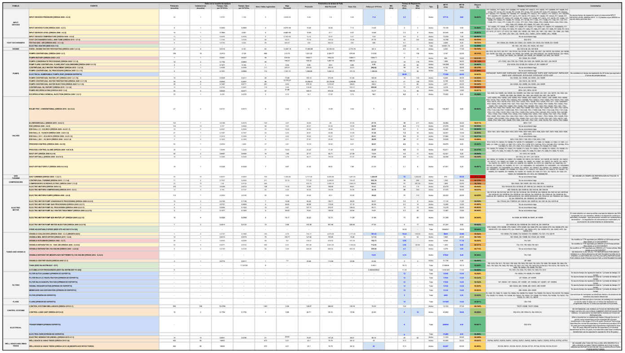Select the VESSELS SCRUBBER source cell
The width and height of the screenshot is (625, 353).
pos(94,241)
